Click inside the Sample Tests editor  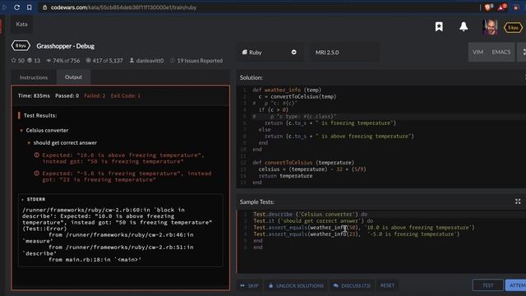point(381,242)
